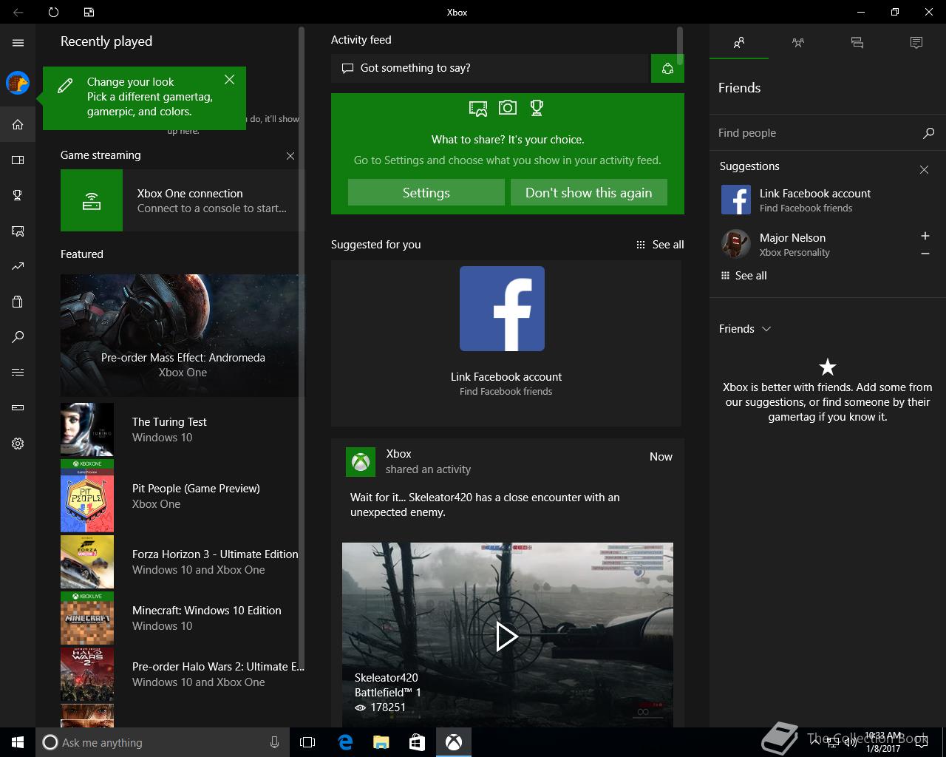Click the Windows Start button

point(18,742)
